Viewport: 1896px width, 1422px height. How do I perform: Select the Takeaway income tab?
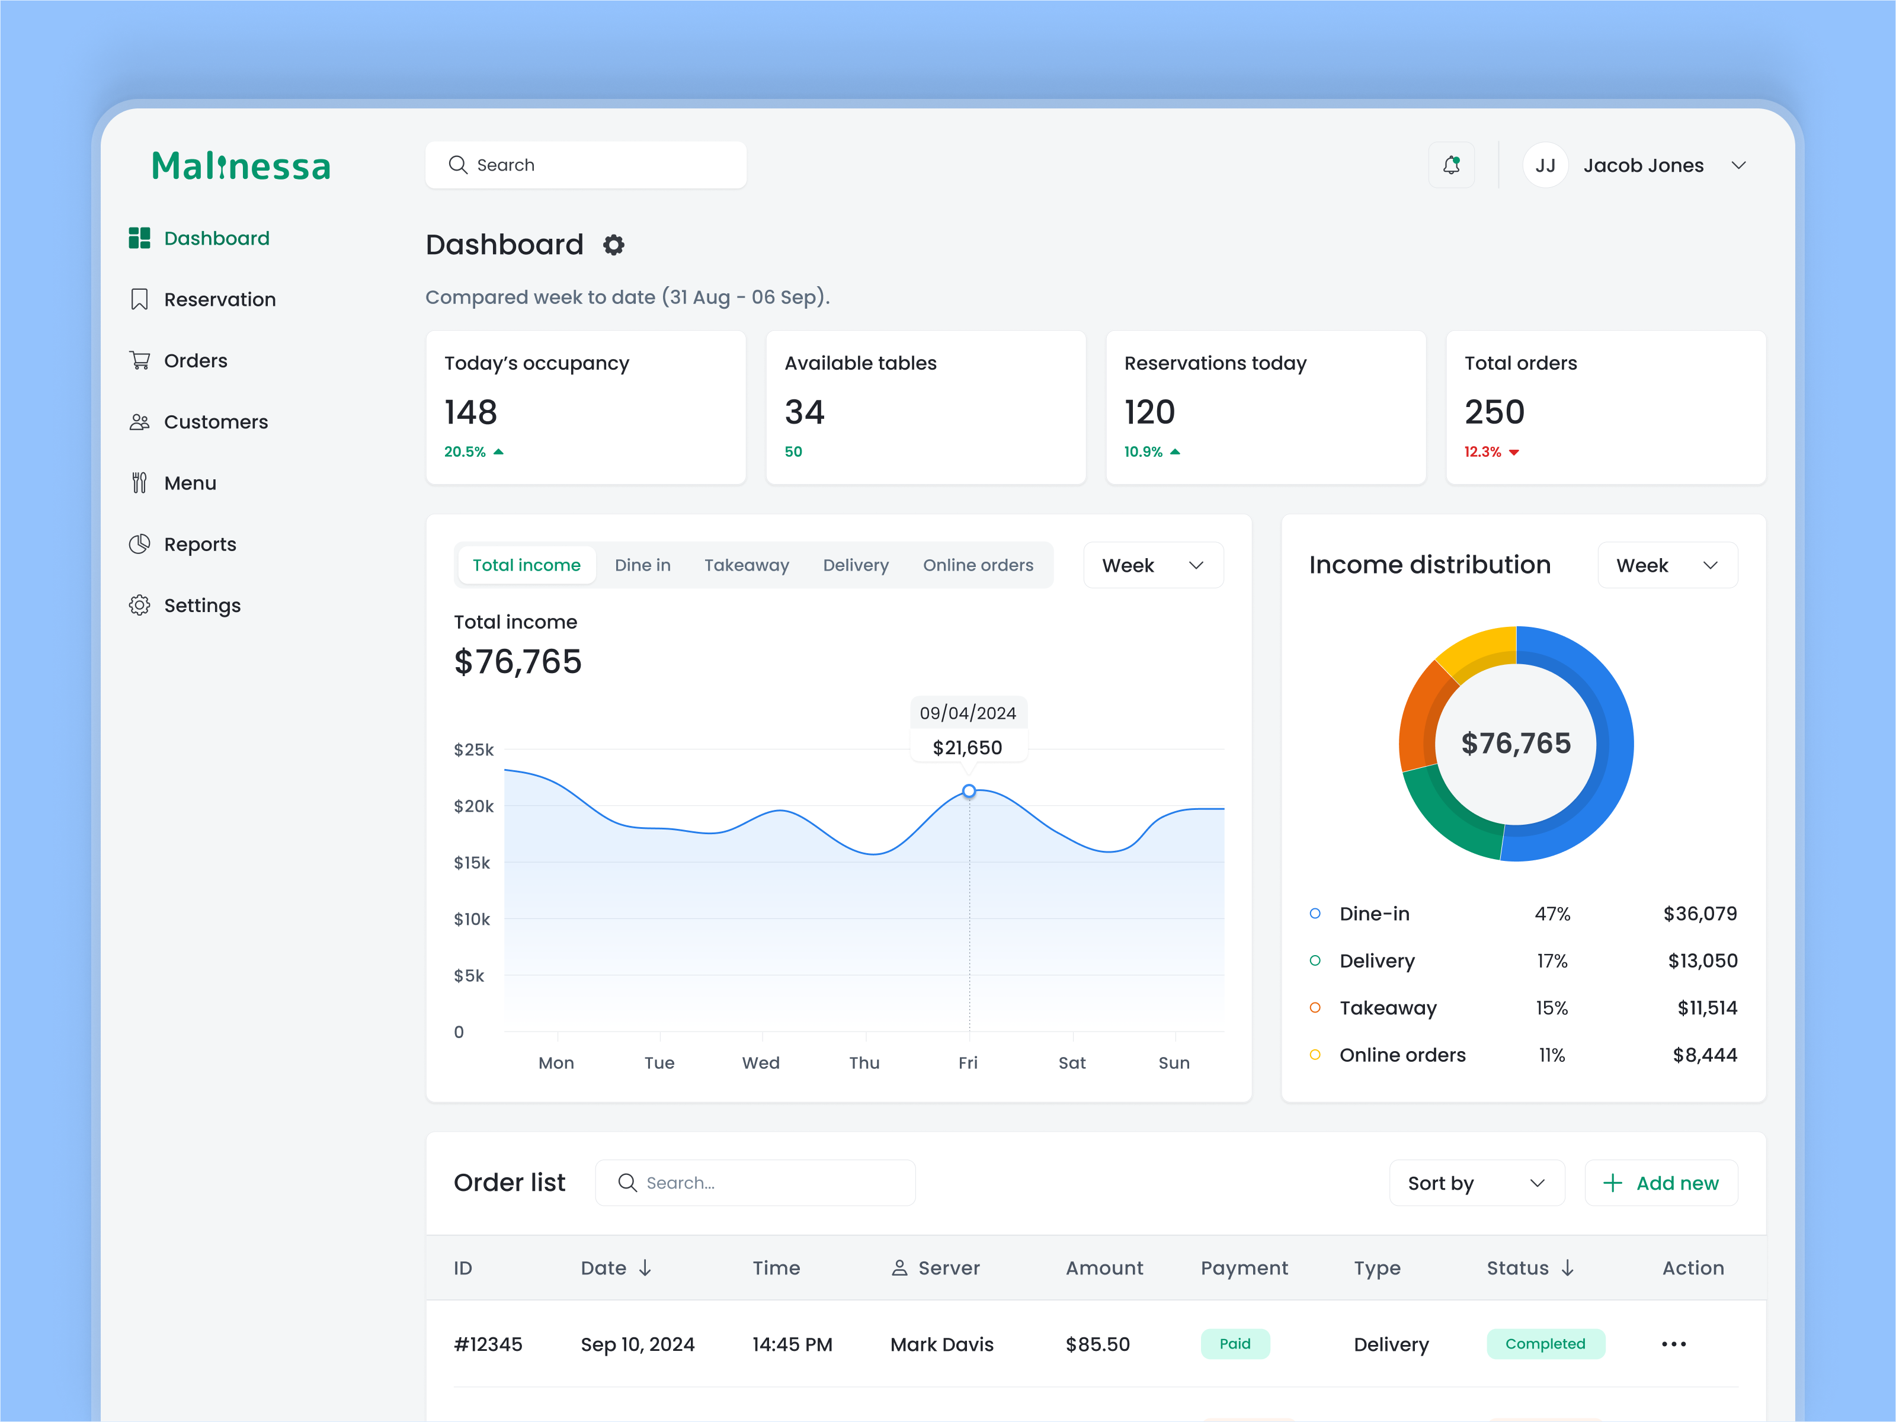click(747, 565)
